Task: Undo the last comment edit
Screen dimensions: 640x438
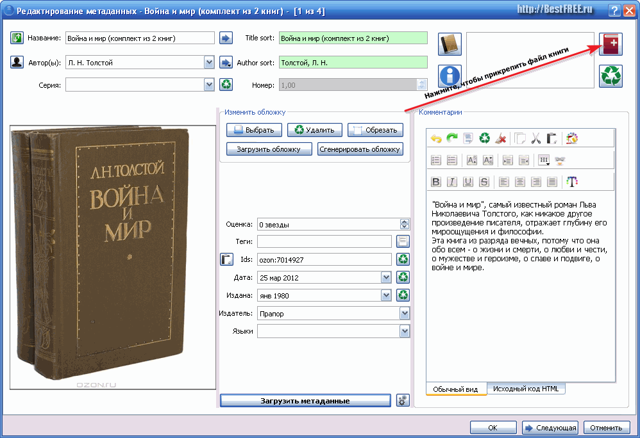Action: click(x=436, y=138)
